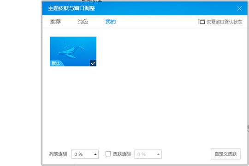
Task: Select the 我的 tab
Action: [x=111, y=22]
